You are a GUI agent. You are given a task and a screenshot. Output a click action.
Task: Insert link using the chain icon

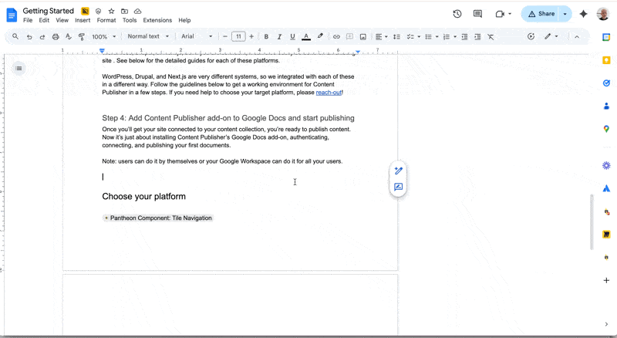click(336, 36)
